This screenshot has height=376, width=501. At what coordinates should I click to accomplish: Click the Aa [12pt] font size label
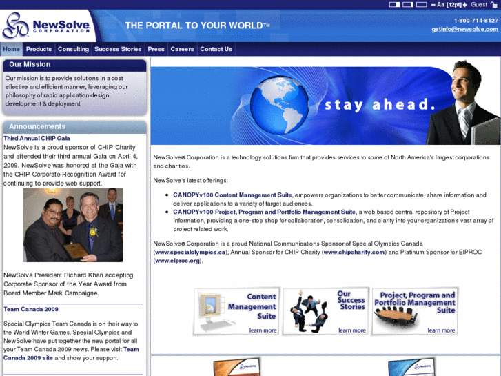point(449,4)
